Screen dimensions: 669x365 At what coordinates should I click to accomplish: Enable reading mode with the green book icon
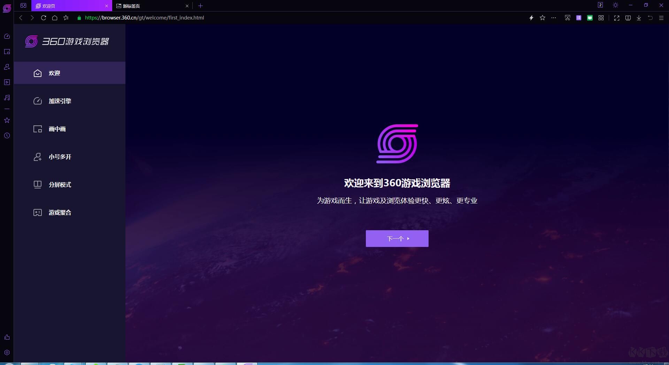590,18
